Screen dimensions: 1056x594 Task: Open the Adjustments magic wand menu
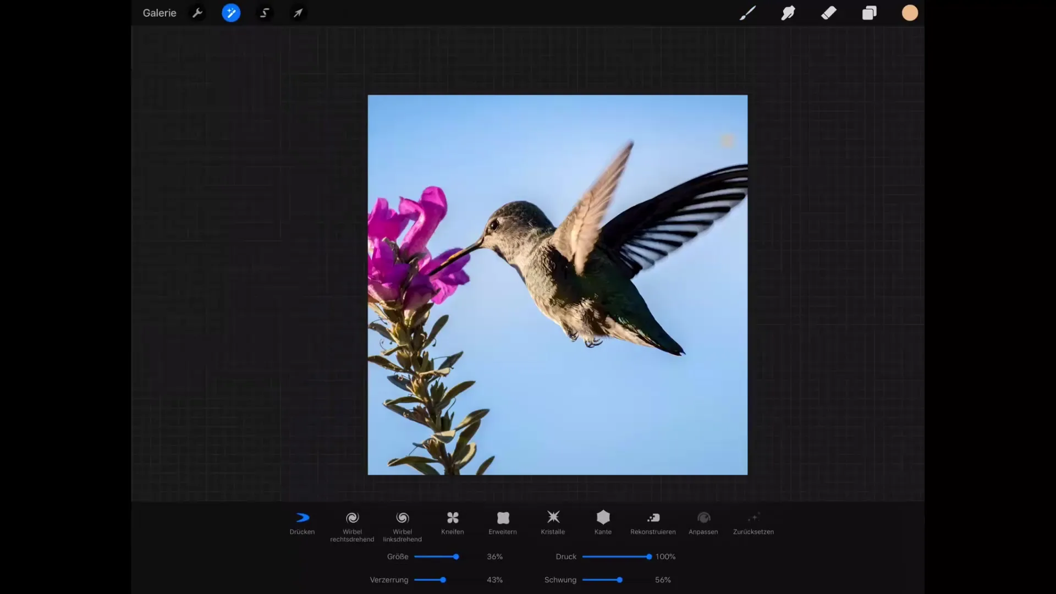[x=231, y=13]
